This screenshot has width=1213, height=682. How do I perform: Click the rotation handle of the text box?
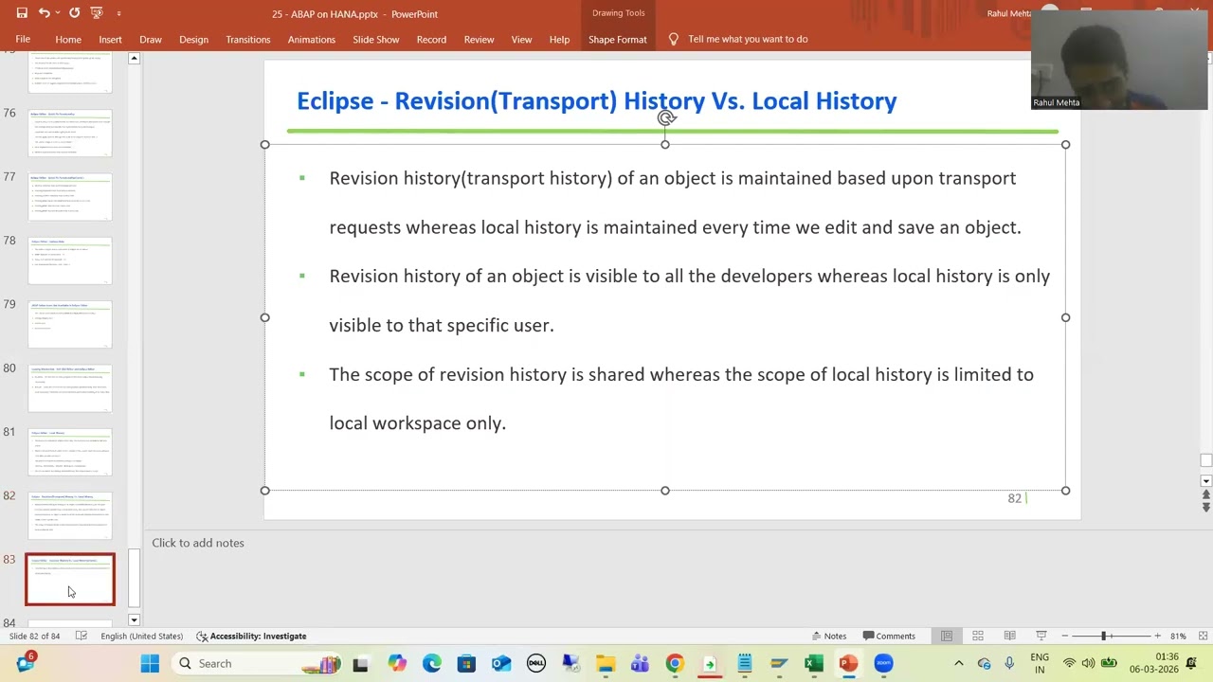[665, 118]
